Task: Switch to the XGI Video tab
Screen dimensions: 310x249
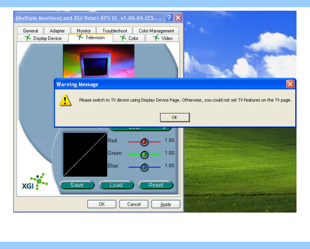Action: (x=162, y=38)
